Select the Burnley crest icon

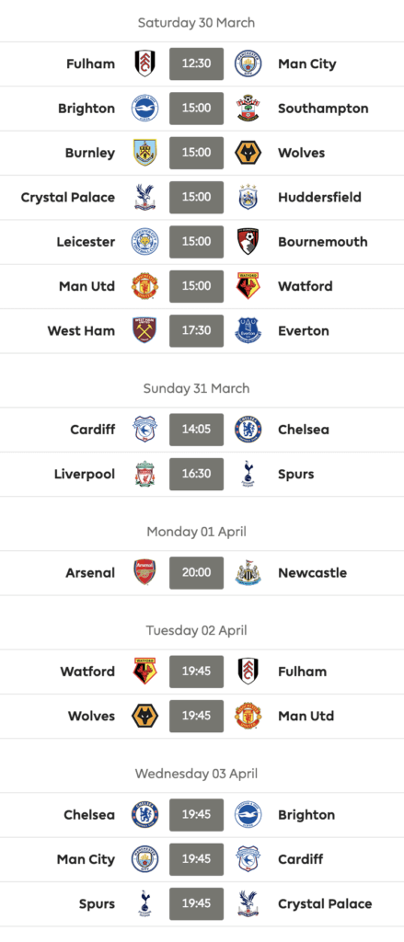click(x=144, y=153)
